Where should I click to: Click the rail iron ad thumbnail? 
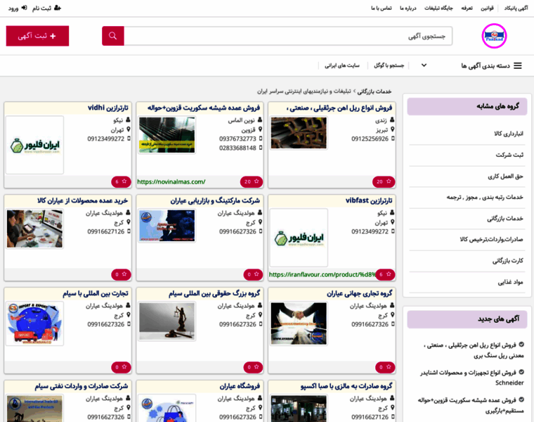299,133
